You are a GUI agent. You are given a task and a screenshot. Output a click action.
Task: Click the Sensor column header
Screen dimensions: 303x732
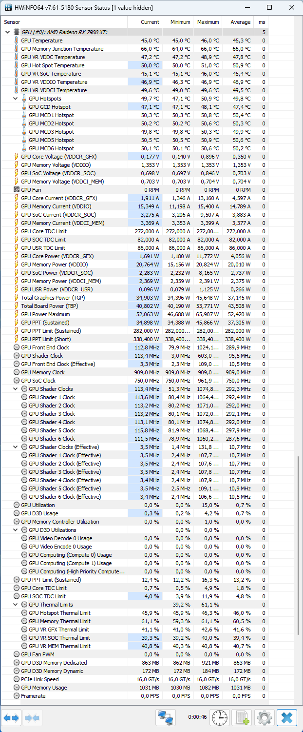64,22
